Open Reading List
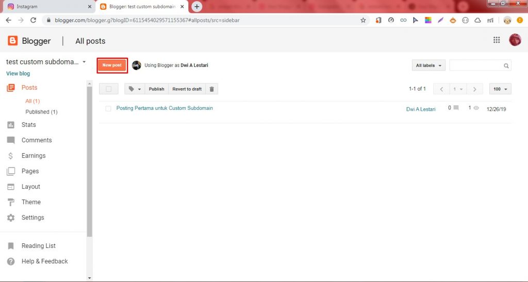The image size is (528, 282). tap(38, 246)
